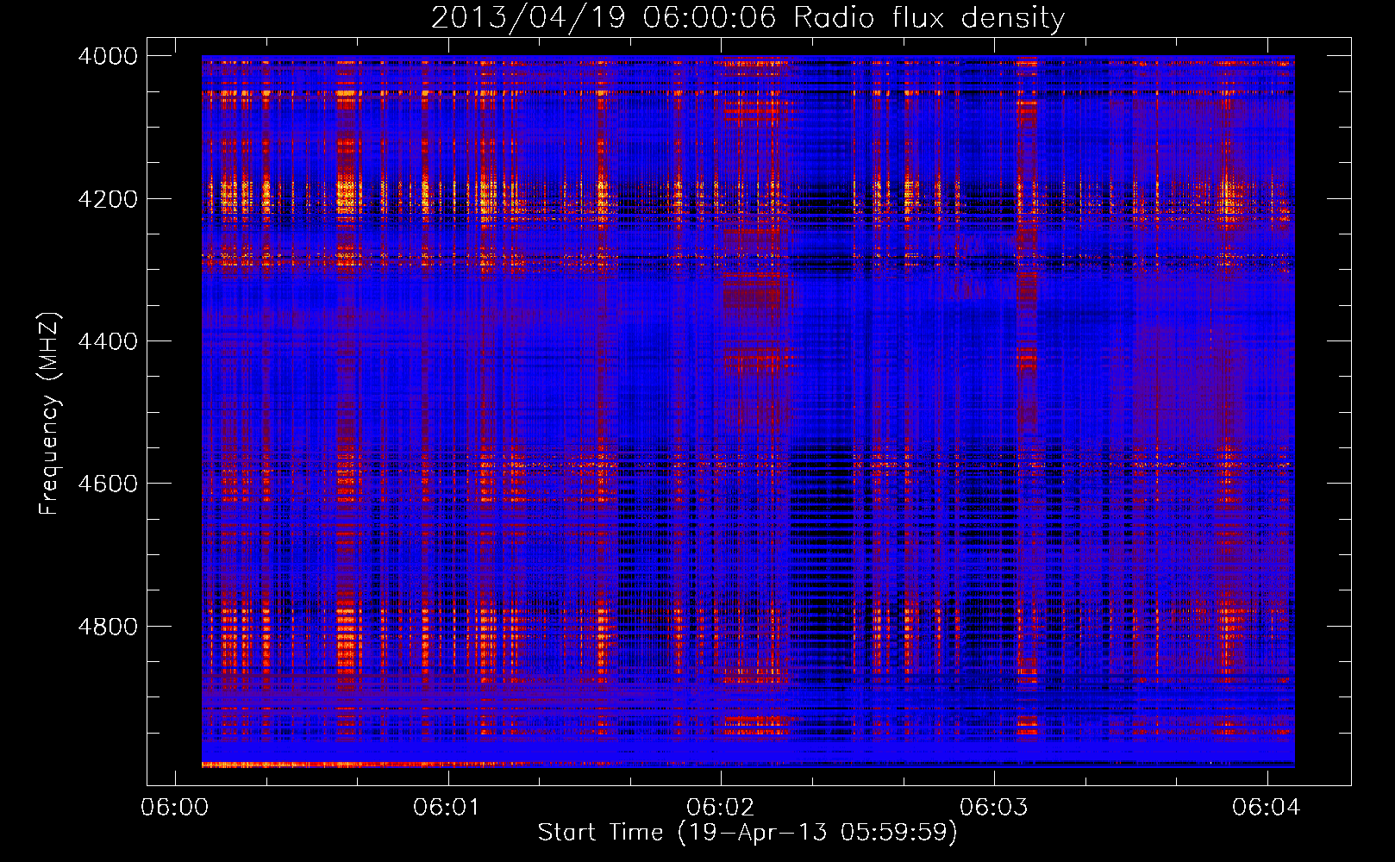Screen dimensions: 1395x862
Task: Select the 4400 frequency tick label
Action: coord(108,341)
